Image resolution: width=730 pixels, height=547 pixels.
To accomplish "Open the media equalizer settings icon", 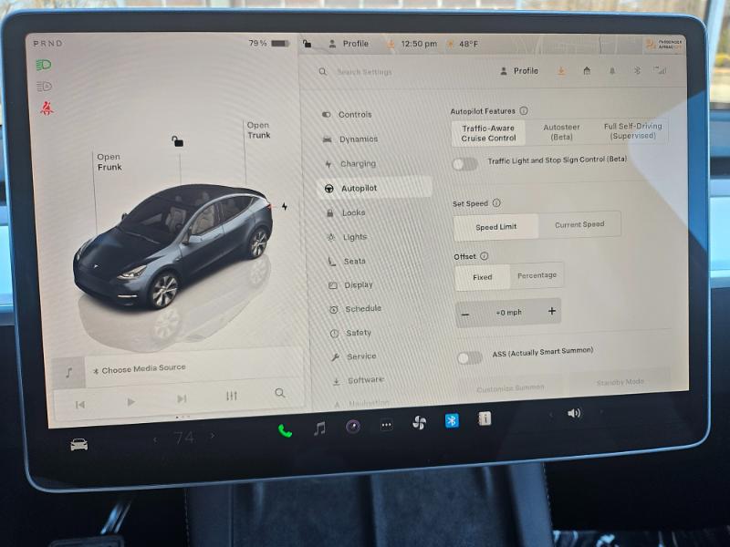I will [232, 397].
